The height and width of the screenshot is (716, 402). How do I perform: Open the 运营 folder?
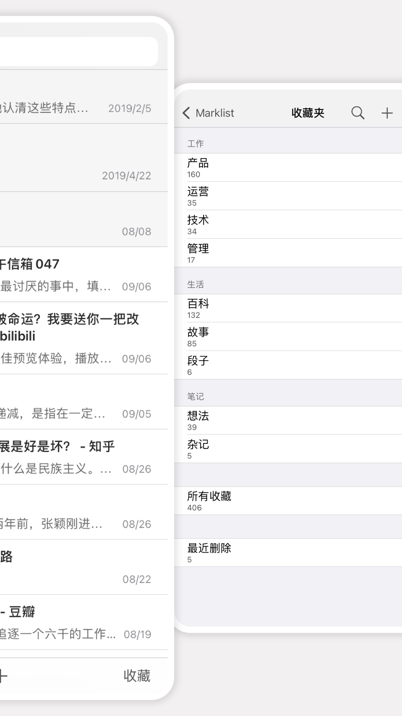click(288, 196)
